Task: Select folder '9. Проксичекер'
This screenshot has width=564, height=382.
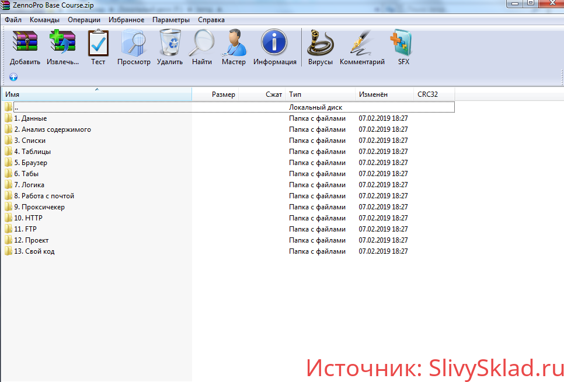Action: coord(40,207)
